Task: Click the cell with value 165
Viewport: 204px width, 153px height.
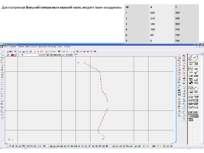Action: click(152, 29)
